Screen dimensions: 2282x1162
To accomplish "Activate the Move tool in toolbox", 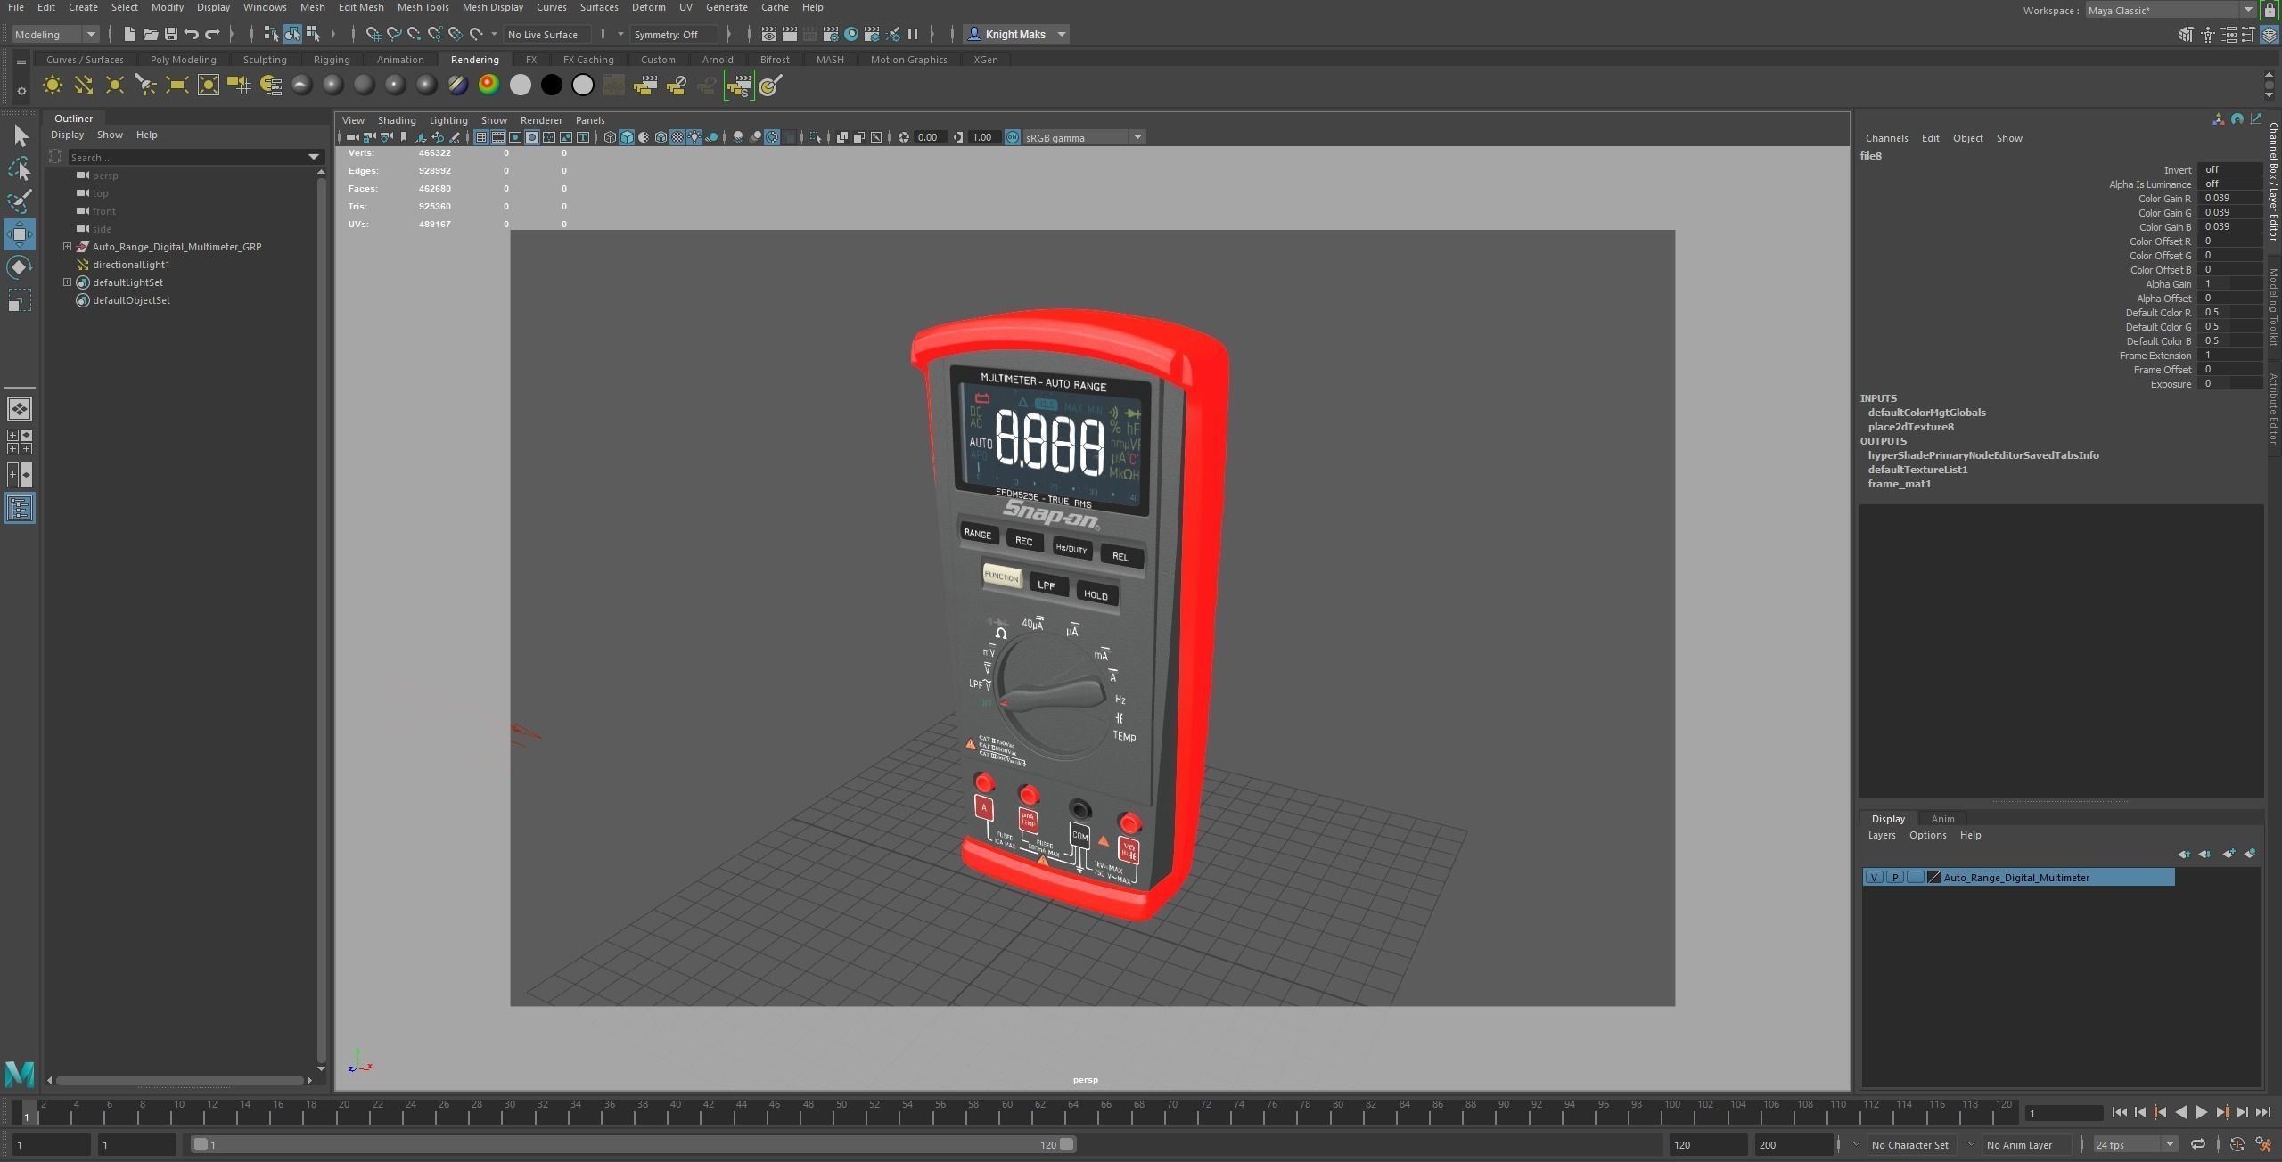I will [x=21, y=234].
